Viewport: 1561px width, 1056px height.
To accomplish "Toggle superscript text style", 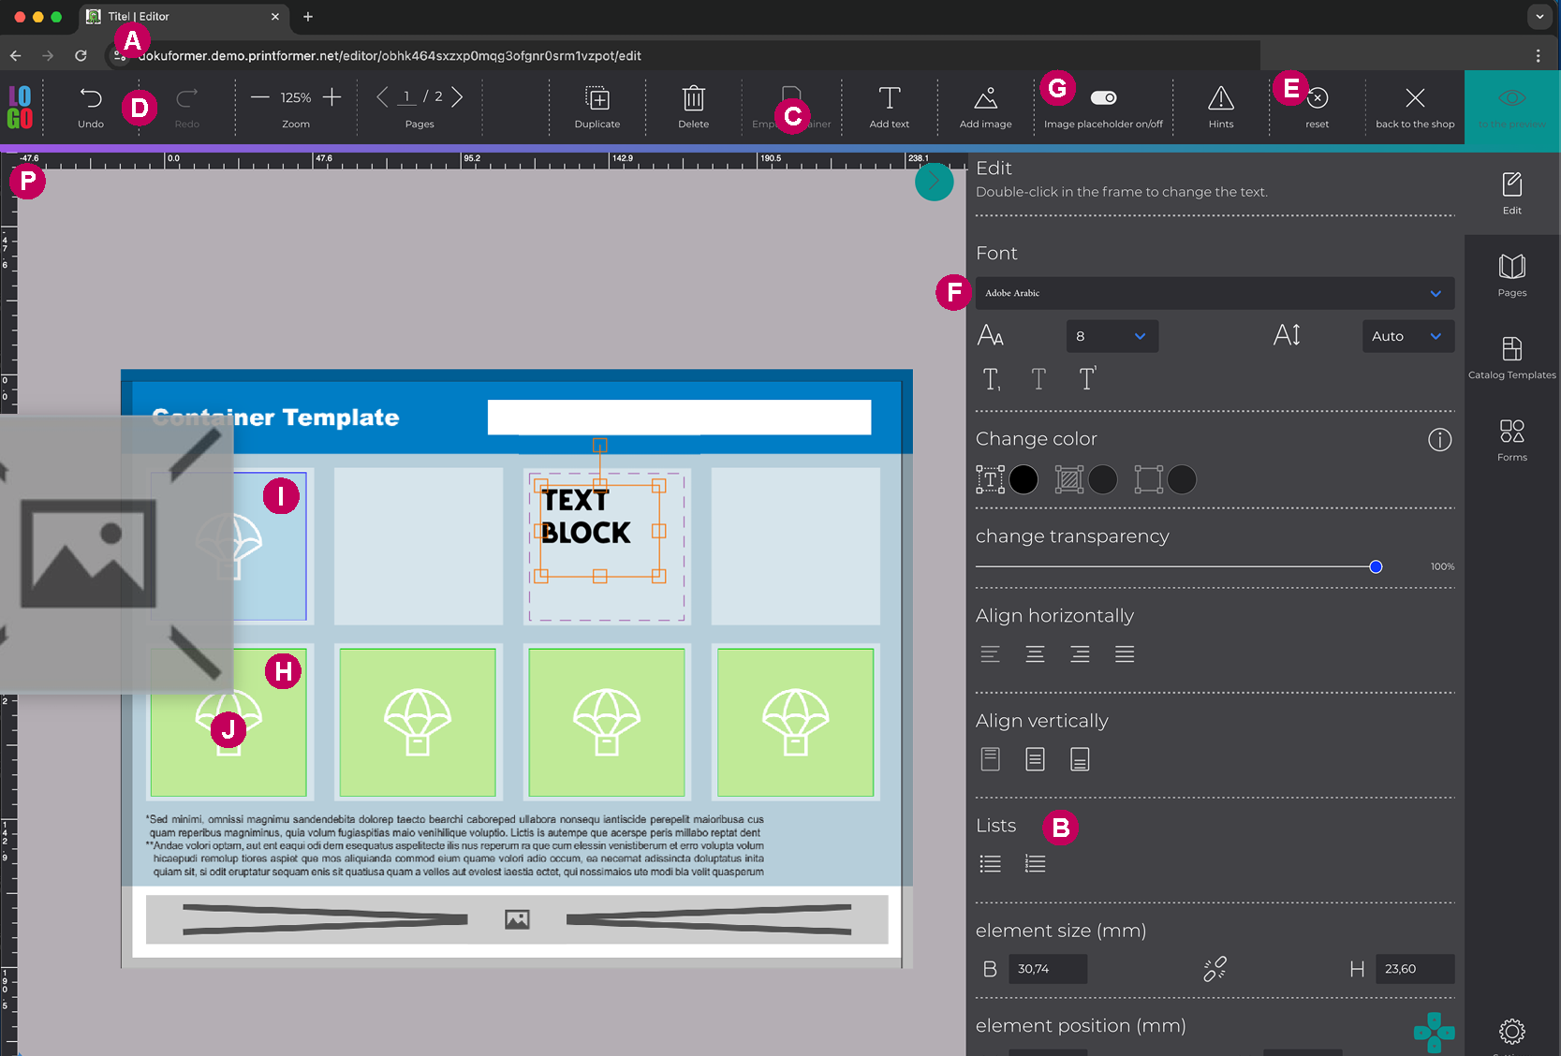I will click(x=1086, y=379).
